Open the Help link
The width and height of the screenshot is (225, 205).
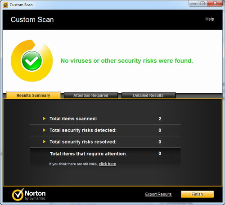pyautogui.click(x=210, y=19)
